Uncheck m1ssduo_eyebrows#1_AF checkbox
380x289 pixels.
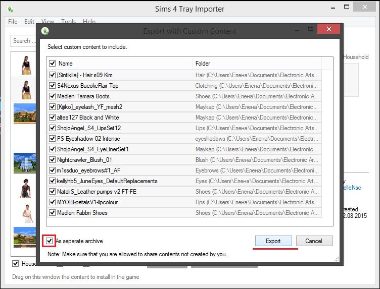coord(52,170)
